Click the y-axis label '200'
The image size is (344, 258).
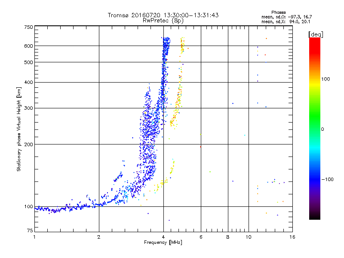click(28, 144)
